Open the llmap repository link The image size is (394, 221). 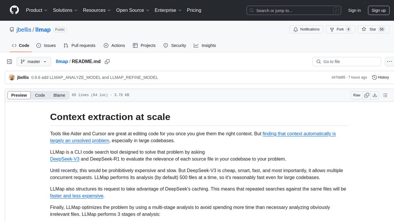(x=43, y=30)
